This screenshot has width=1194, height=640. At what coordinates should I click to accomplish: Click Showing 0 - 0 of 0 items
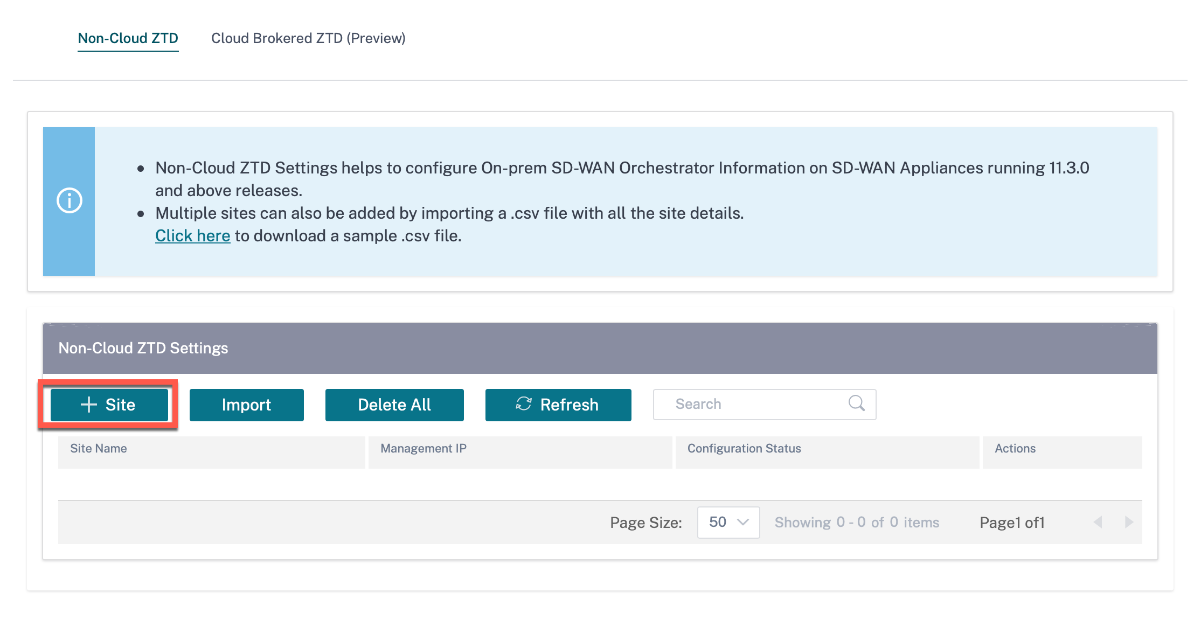click(857, 523)
